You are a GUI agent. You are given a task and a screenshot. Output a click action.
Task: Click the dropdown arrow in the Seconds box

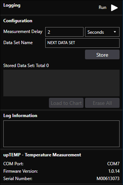[115, 32]
